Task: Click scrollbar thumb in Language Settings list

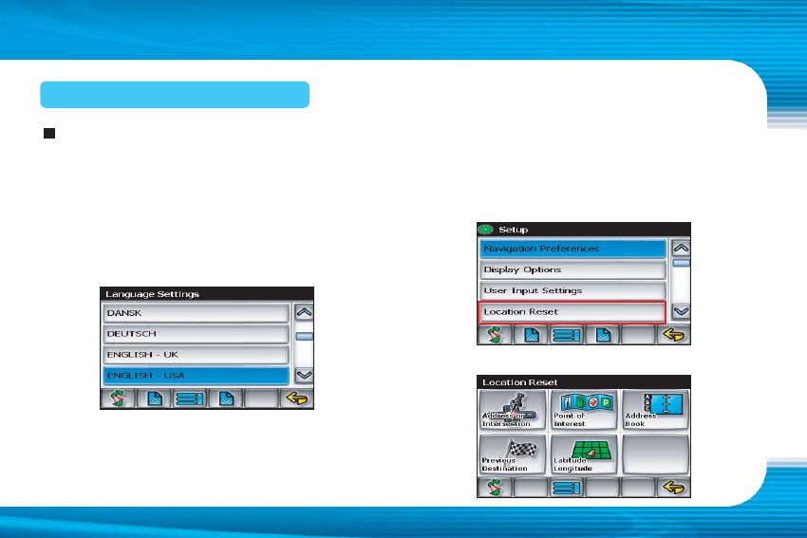Action: click(x=304, y=337)
